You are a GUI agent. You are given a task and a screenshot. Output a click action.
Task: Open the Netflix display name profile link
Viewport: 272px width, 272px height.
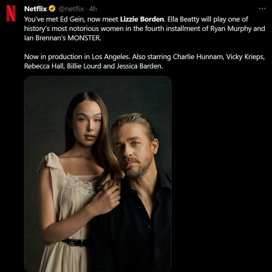pos(35,9)
